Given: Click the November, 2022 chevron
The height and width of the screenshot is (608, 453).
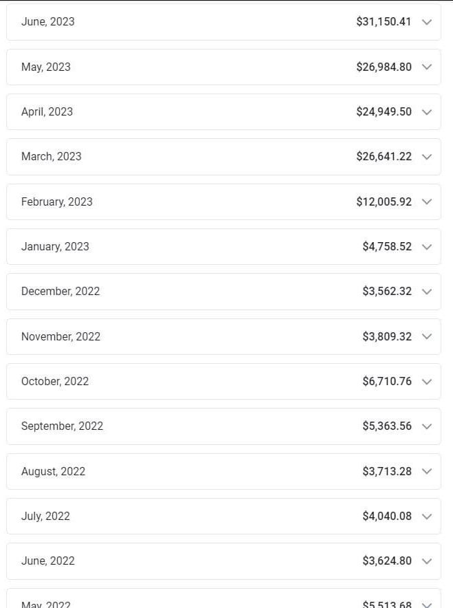Looking at the screenshot, I should 427,336.
